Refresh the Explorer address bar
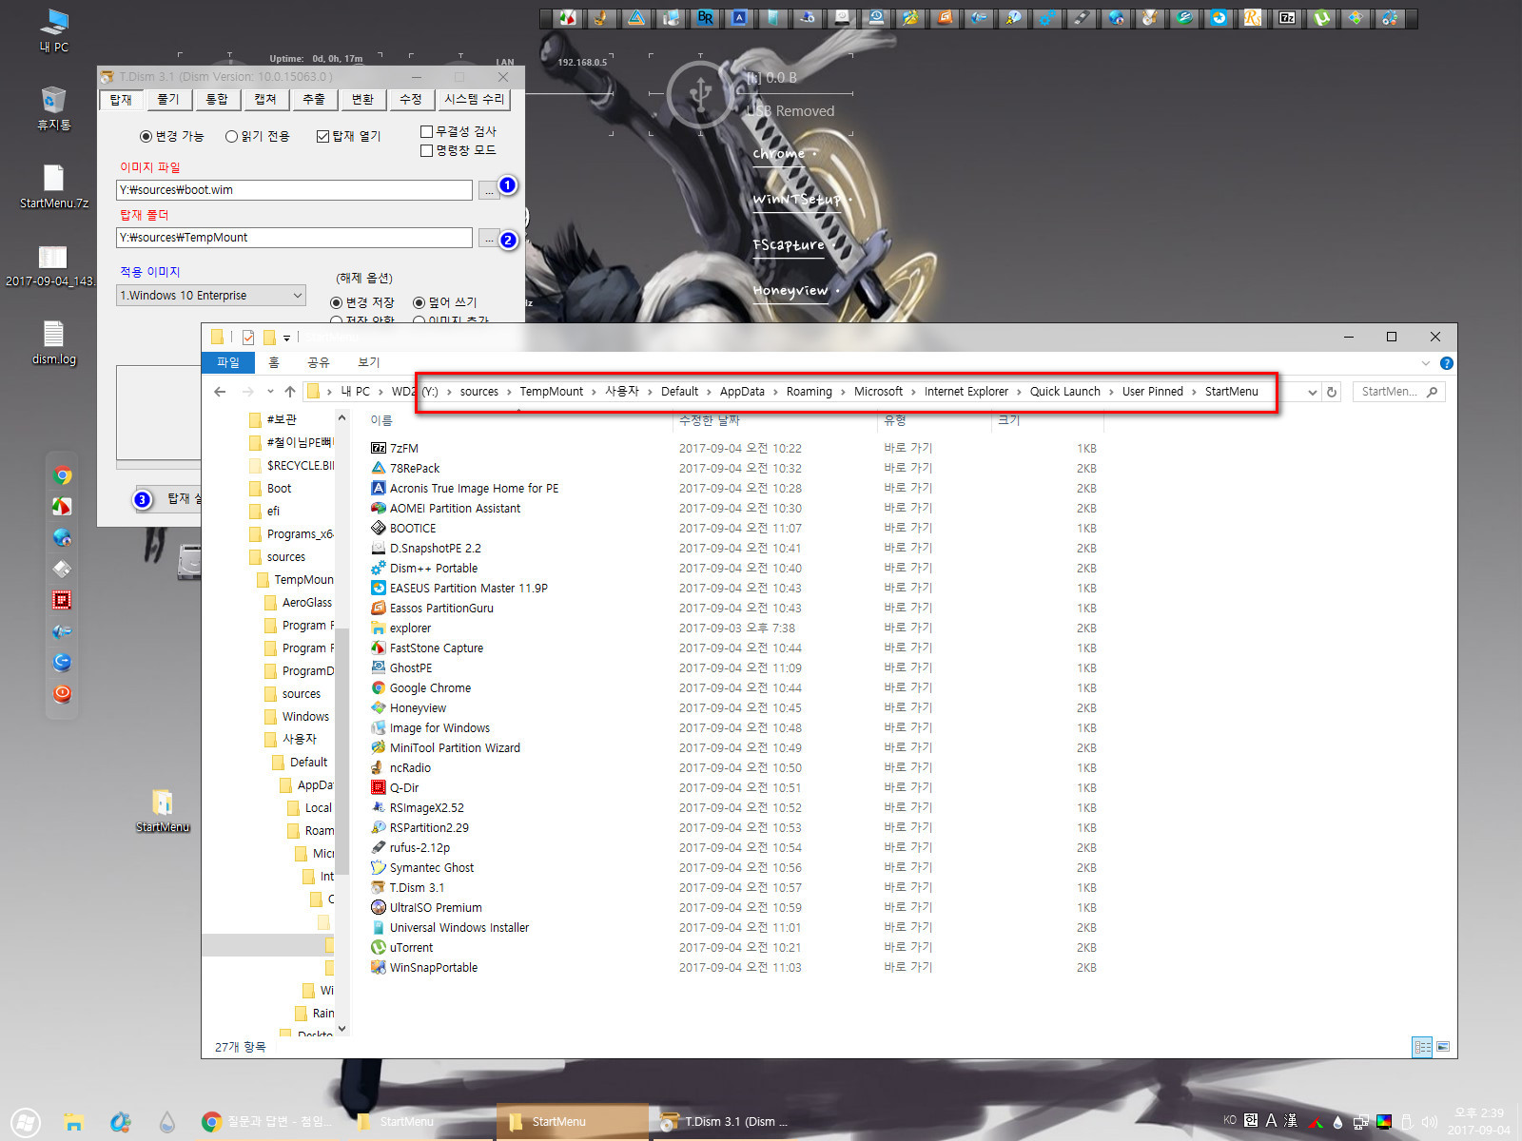This screenshot has height=1141, width=1522. (x=1332, y=392)
